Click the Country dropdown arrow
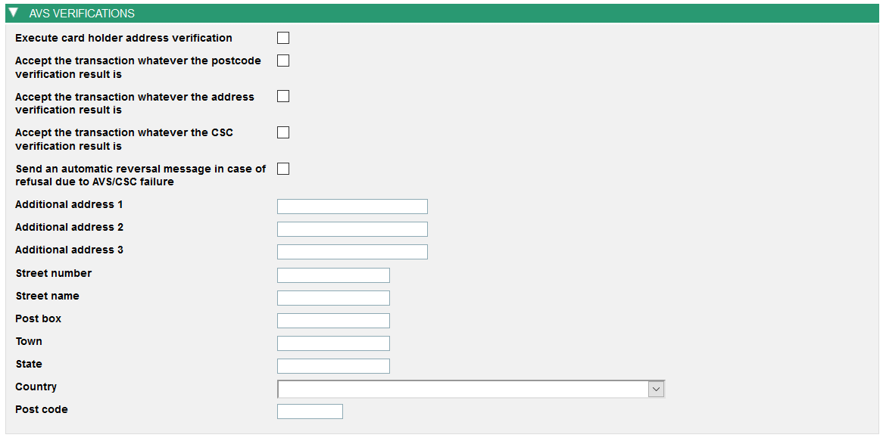 656,388
